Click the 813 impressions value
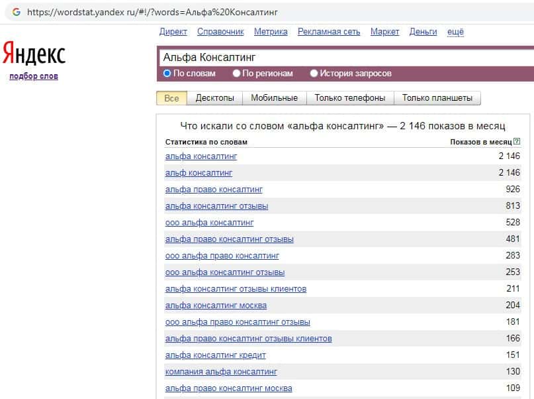This screenshot has width=534, height=399. click(x=513, y=205)
